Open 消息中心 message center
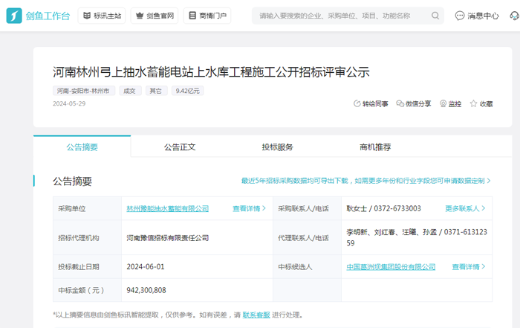The image size is (520, 328). pyautogui.click(x=477, y=16)
